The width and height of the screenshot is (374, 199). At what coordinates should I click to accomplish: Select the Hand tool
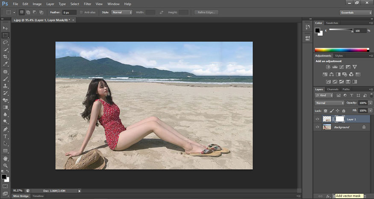tap(6, 158)
